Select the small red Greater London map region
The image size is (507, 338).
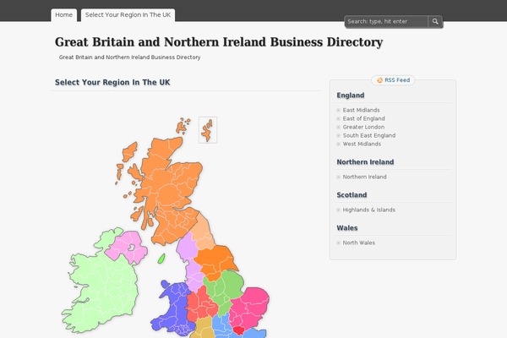(240, 330)
